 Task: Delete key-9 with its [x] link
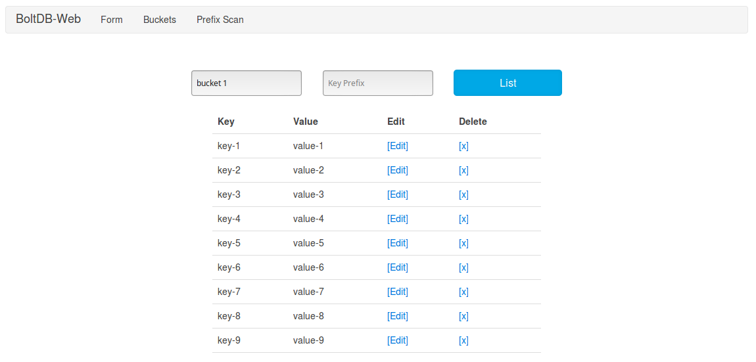click(x=463, y=340)
